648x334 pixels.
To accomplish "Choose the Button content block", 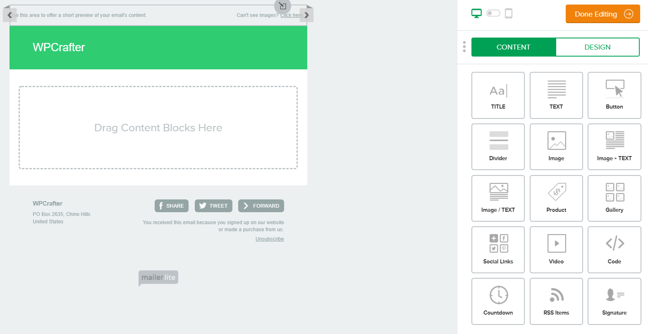I will click(x=614, y=95).
